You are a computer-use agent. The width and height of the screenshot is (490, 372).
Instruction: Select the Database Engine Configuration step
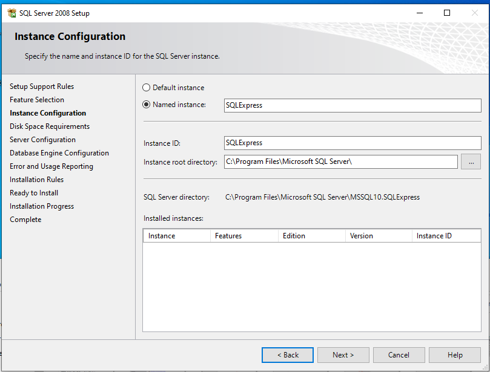tap(59, 153)
